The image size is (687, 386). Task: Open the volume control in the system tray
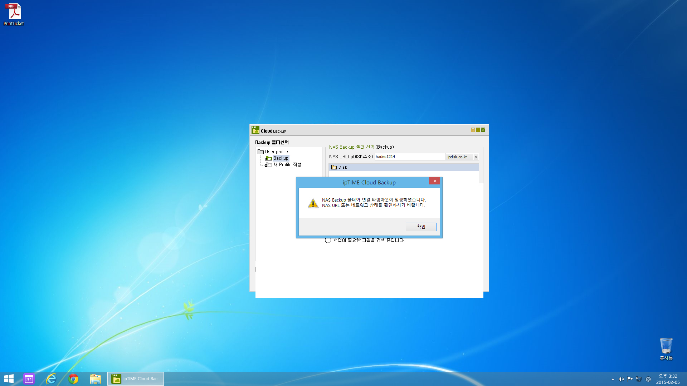621,379
